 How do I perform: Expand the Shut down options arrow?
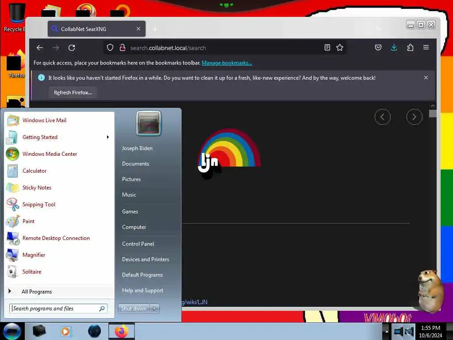[154, 309]
